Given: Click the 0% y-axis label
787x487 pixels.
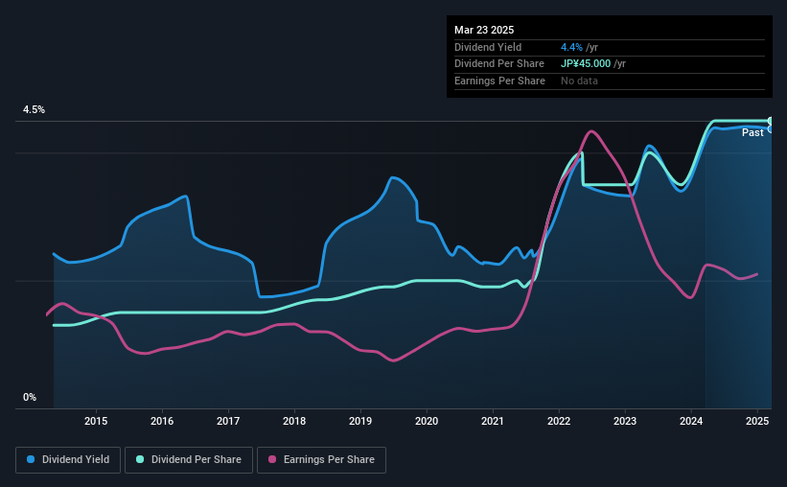Looking at the screenshot, I should pyautogui.click(x=30, y=397).
